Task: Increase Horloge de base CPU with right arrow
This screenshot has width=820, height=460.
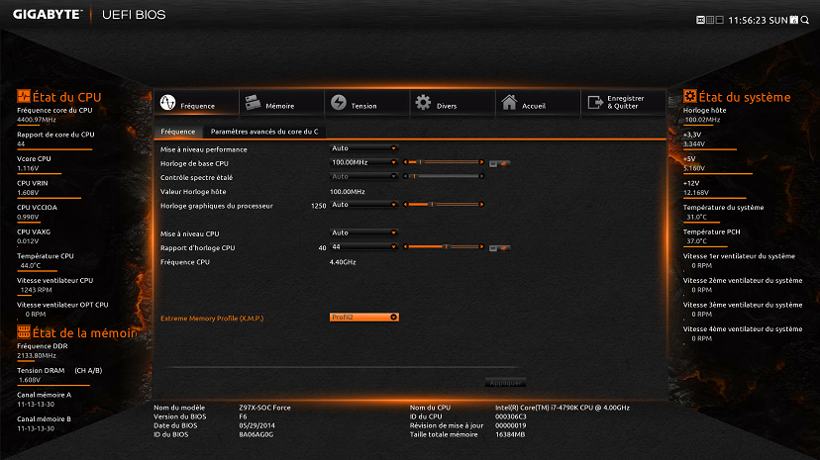Action: point(481,162)
